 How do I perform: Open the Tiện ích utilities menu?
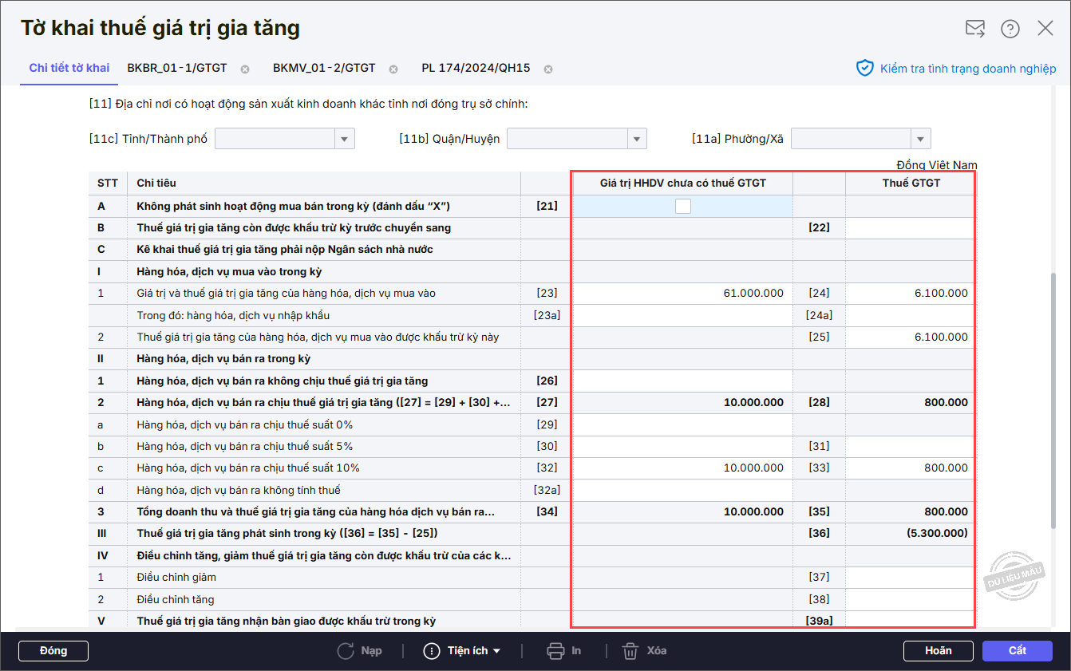click(x=463, y=651)
